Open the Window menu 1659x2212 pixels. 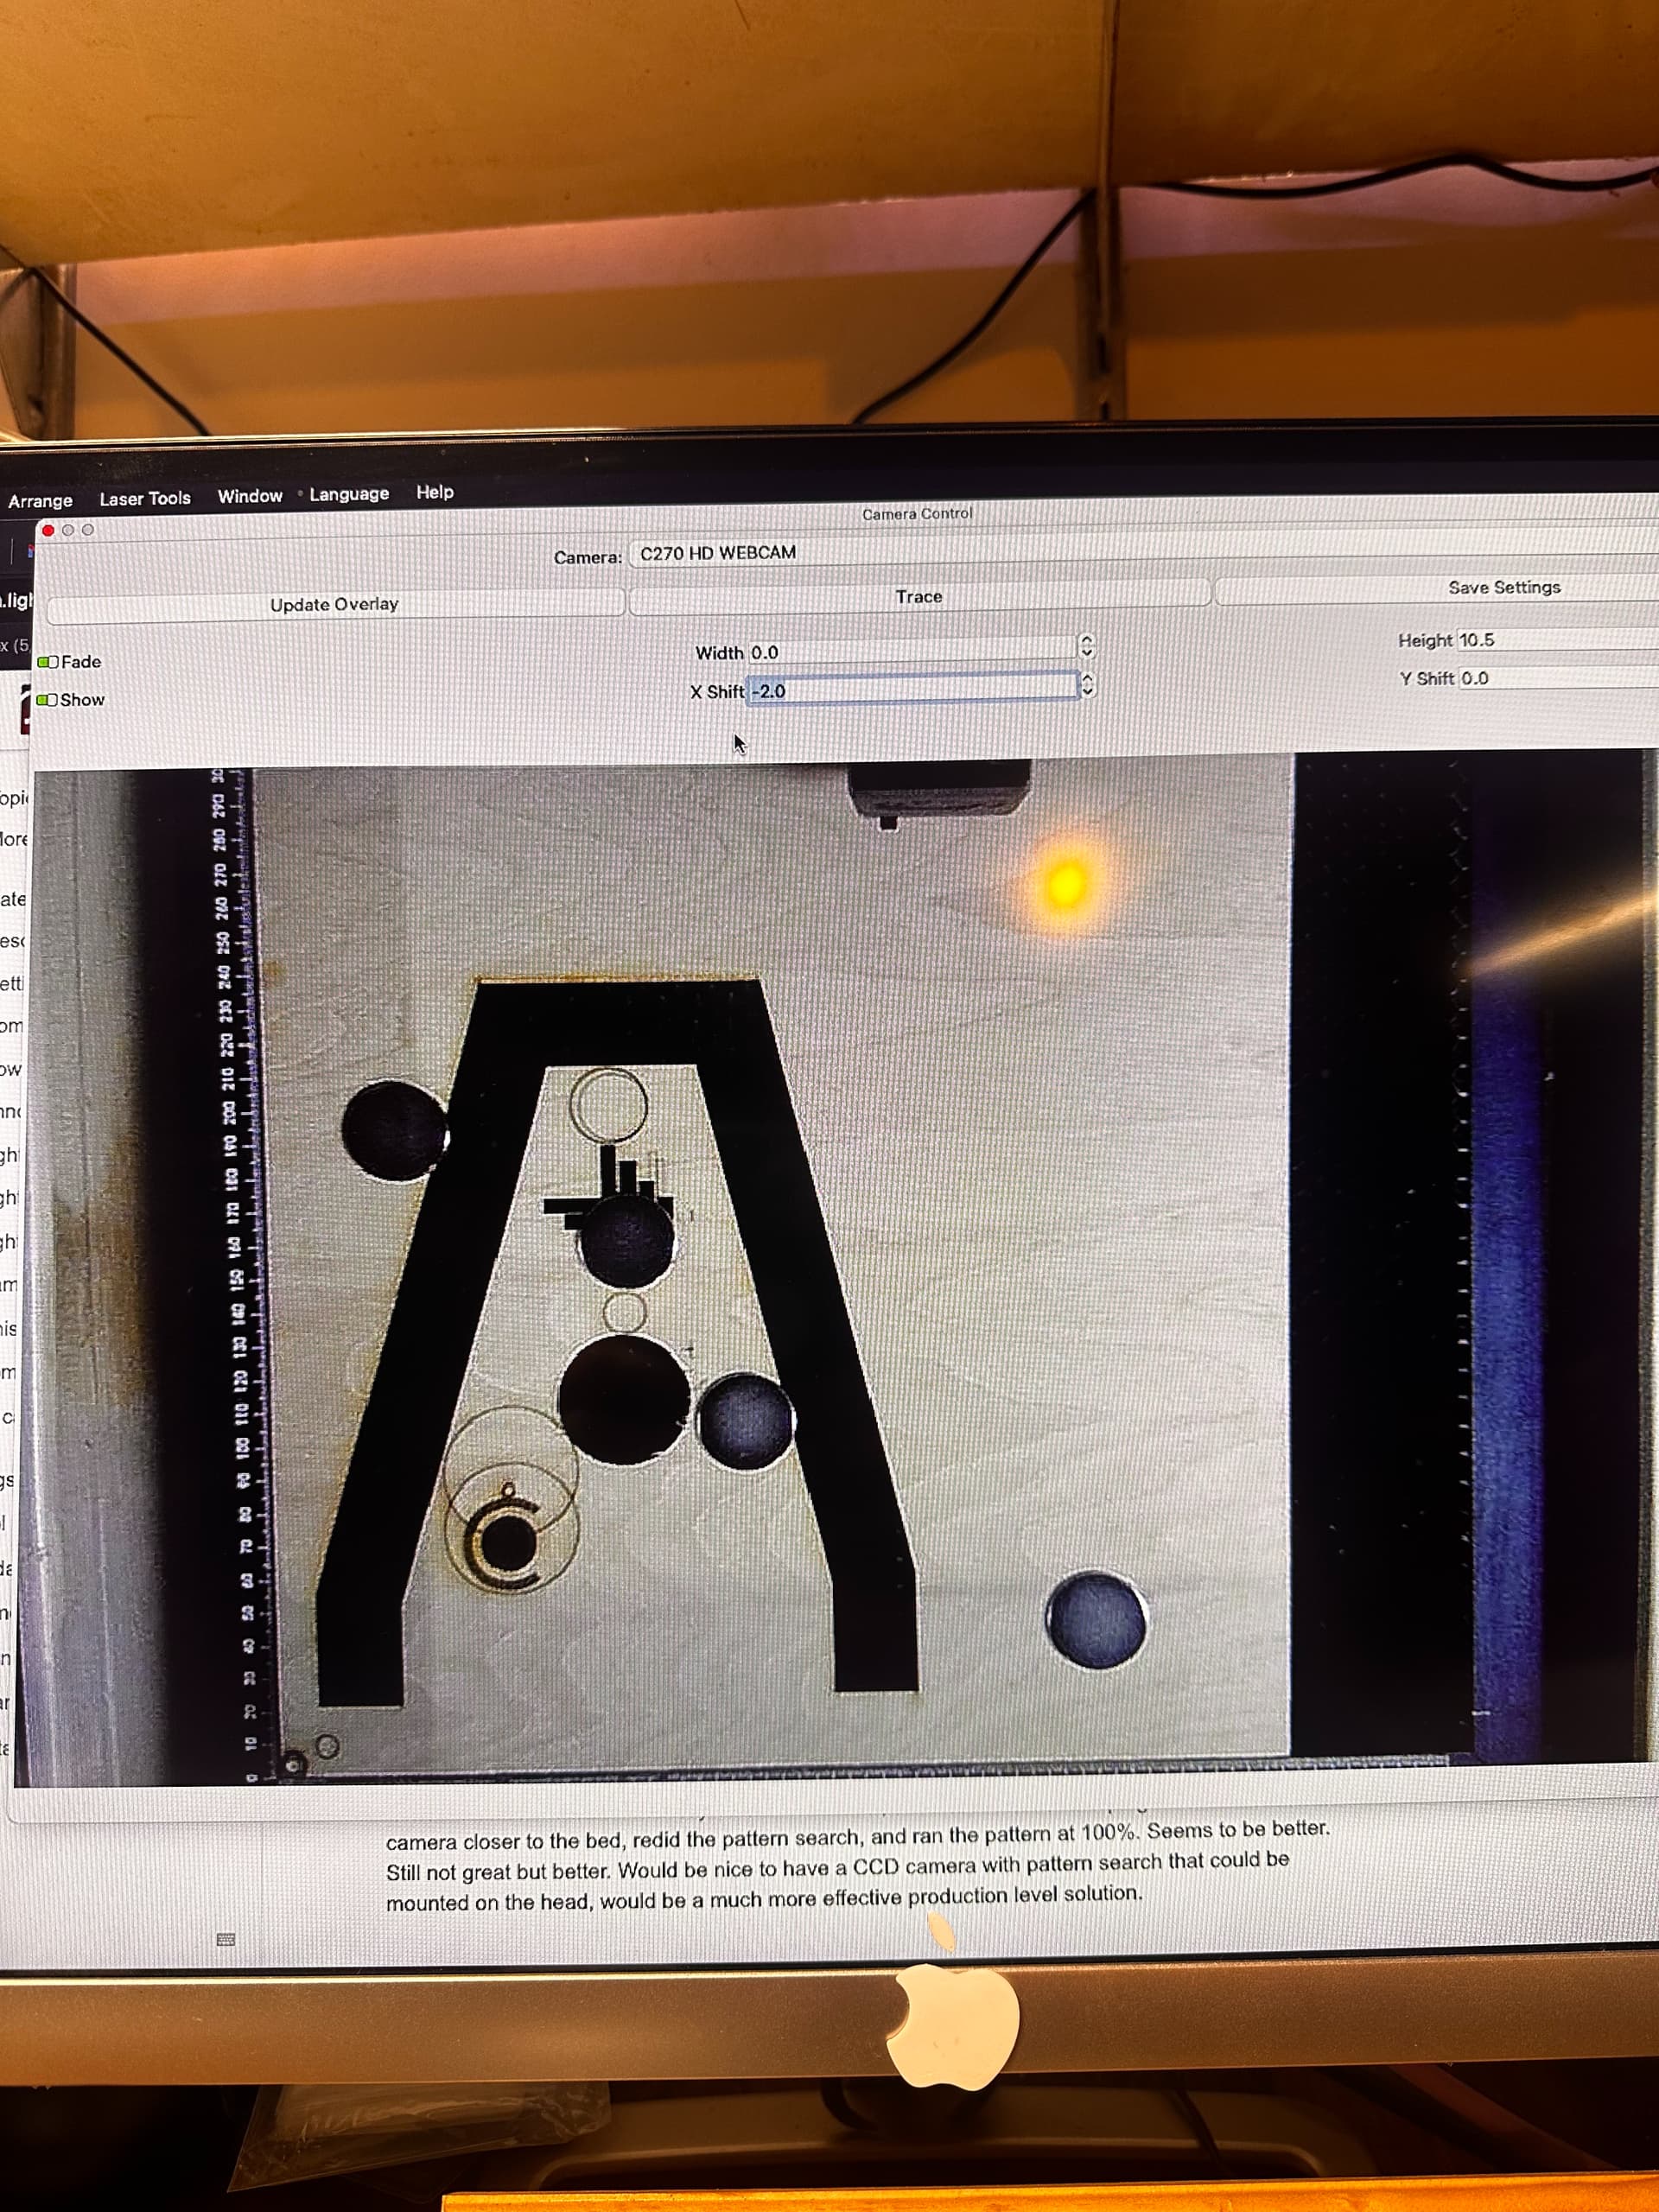coord(249,497)
